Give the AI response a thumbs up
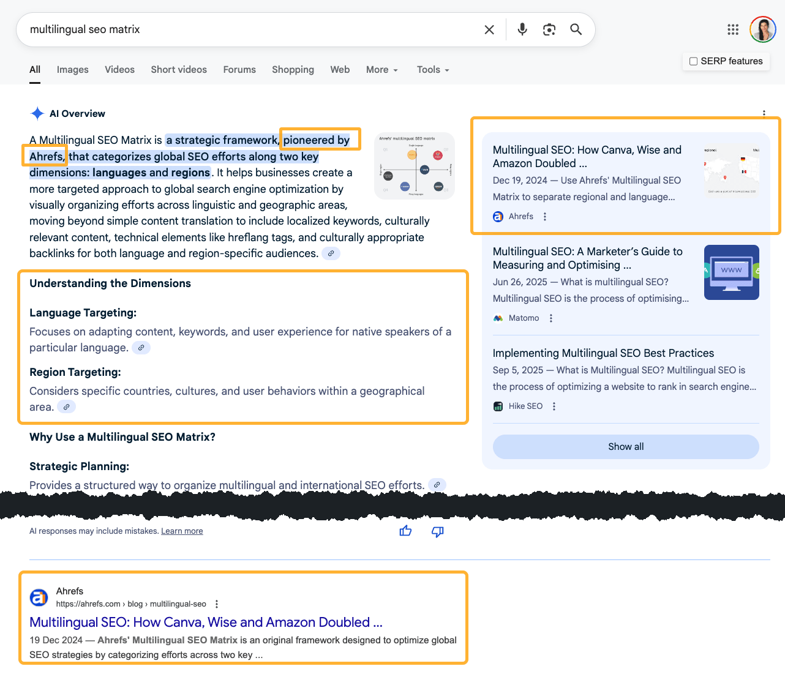785x677 pixels. tap(405, 531)
